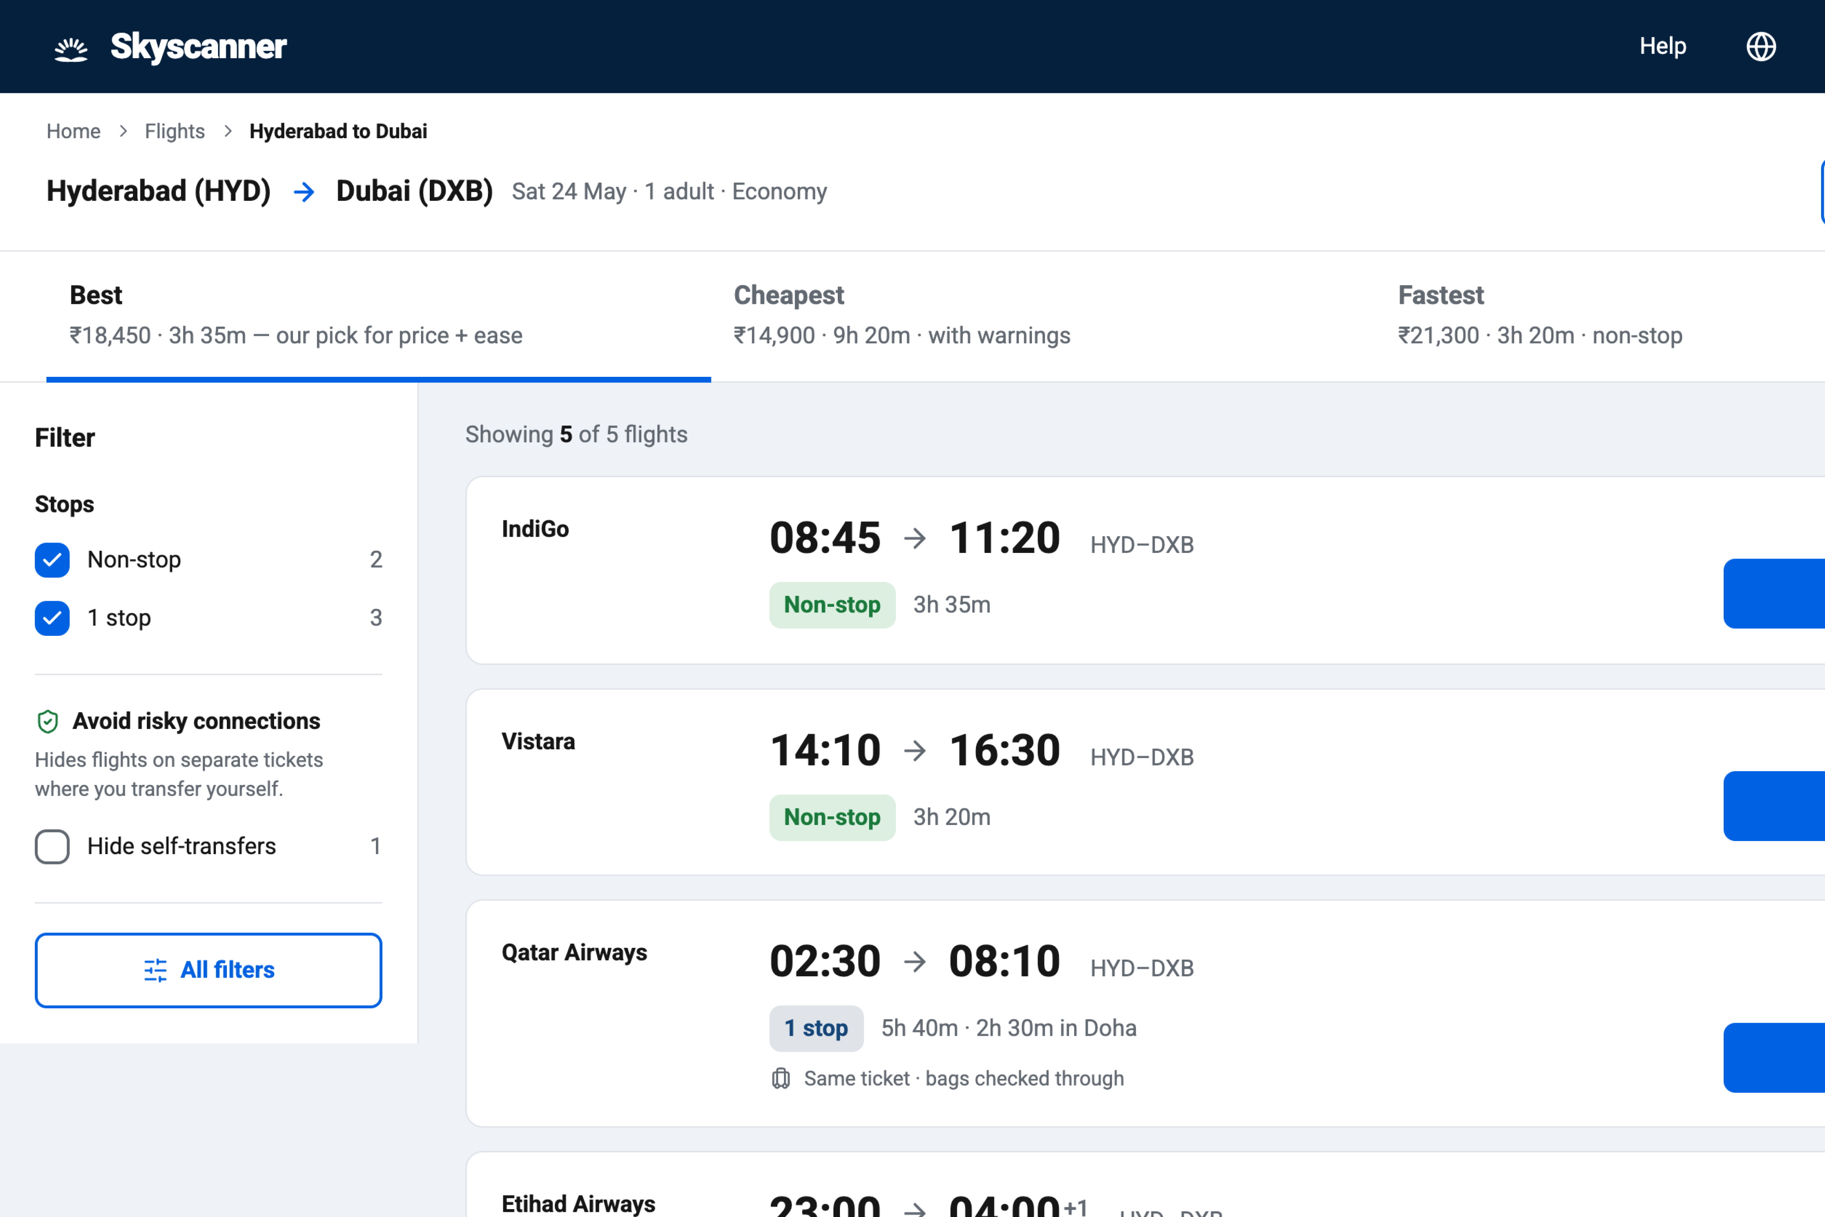Go to Home breadcrumb

pyautogui.click(x=74, y=131)
